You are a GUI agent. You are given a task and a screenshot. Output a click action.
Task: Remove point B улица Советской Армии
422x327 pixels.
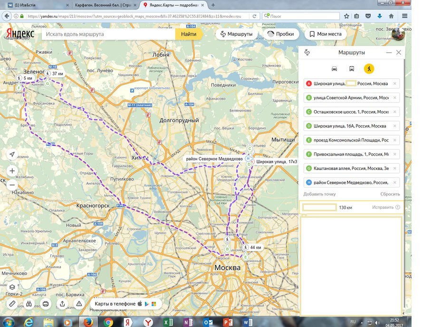pyautogui.click(x=395, y=98)
